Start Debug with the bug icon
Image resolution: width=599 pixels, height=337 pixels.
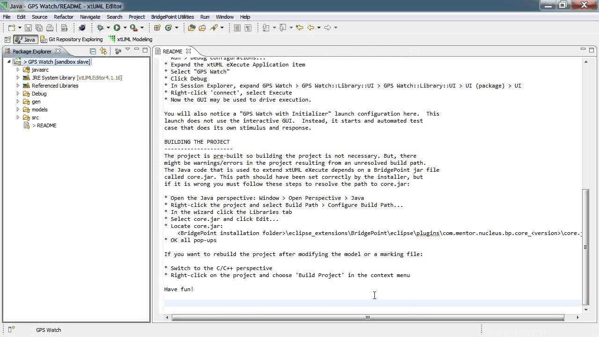tap(100, 28)
